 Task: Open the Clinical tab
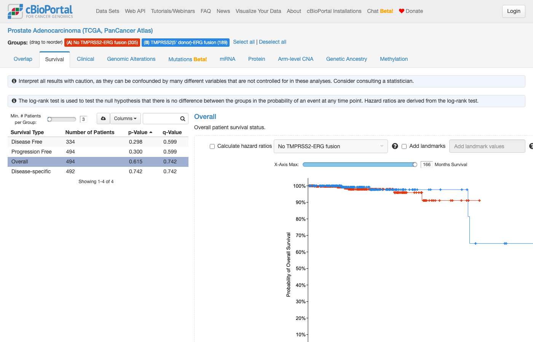pyautogui.click(x=86, y=59)
